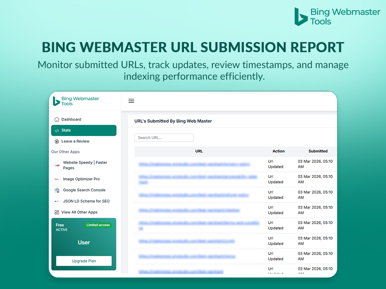The width and height of the screenshot is (386, 289).
Task: Click the 'Our Other Apps' section label
Action: [66, 152]
